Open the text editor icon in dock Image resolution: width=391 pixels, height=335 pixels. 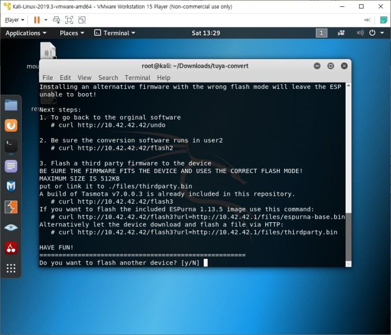pos(11,166)
